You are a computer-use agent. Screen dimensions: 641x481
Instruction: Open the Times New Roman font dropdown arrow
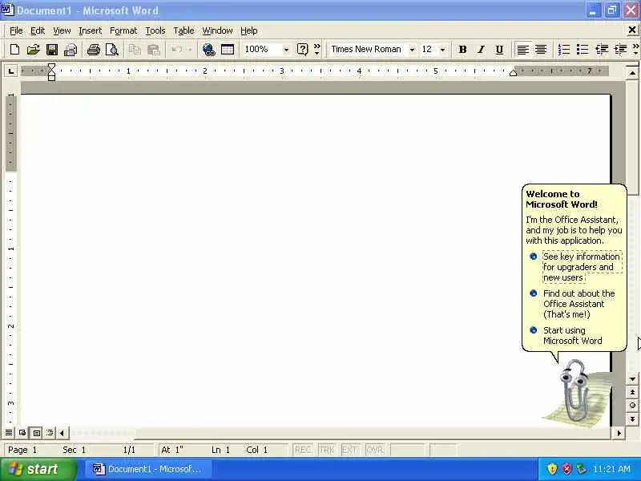coord(412,50)
